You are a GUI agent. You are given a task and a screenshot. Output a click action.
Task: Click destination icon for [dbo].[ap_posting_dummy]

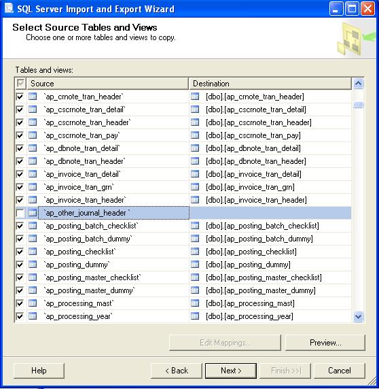[195, 265]
